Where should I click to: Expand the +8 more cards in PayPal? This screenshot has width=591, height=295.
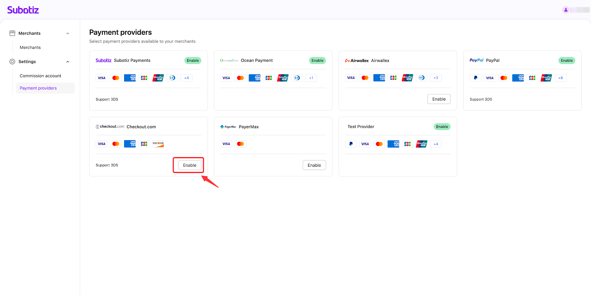point(560,78)
